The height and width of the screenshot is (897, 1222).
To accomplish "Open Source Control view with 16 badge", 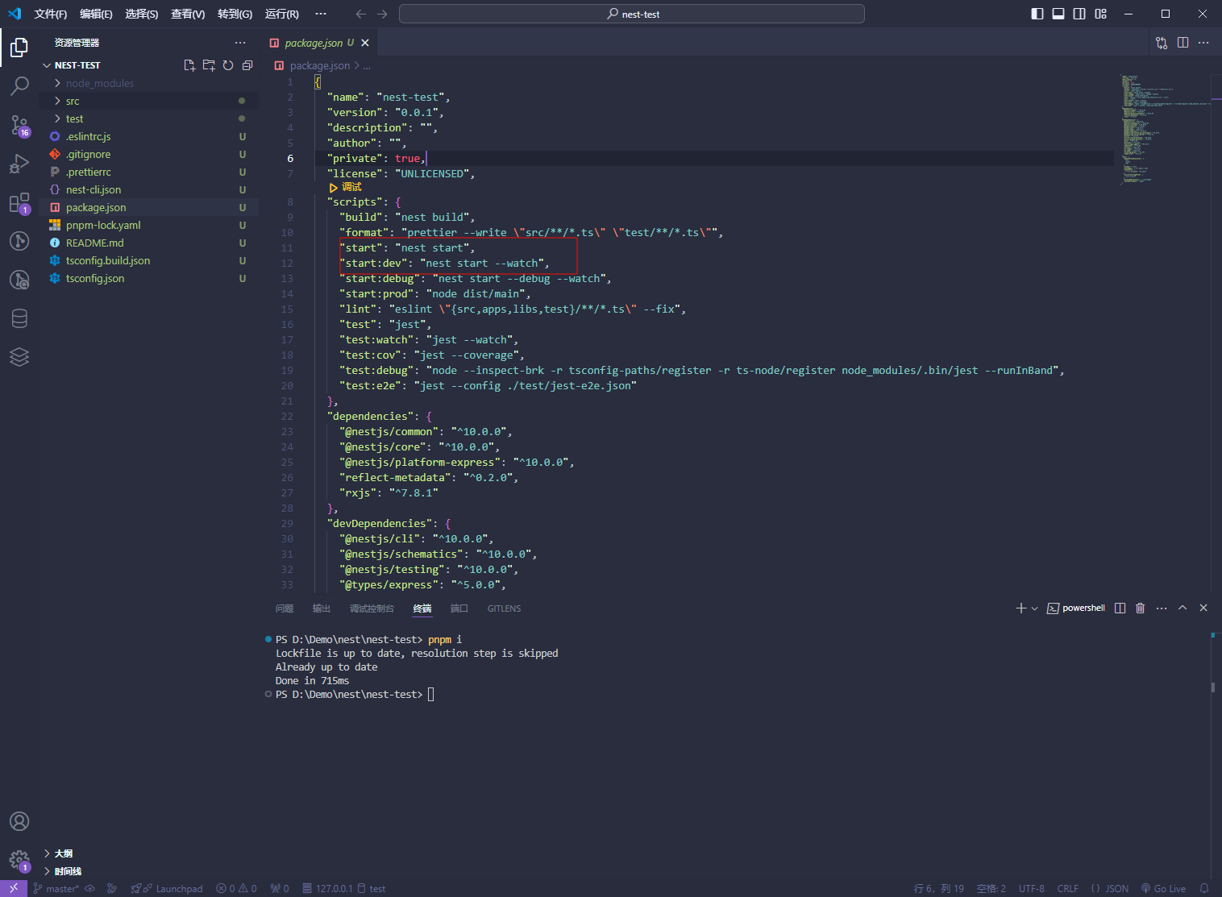I will (19, 125).
